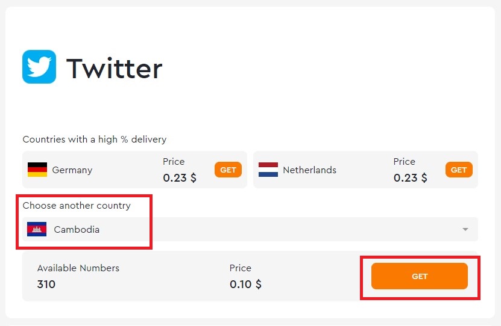Click the Choose another country label

pyautogui.click(x=77, y=206)
